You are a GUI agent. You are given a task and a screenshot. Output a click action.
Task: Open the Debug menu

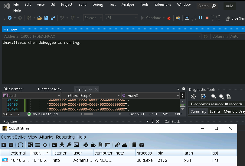[98, 5]
